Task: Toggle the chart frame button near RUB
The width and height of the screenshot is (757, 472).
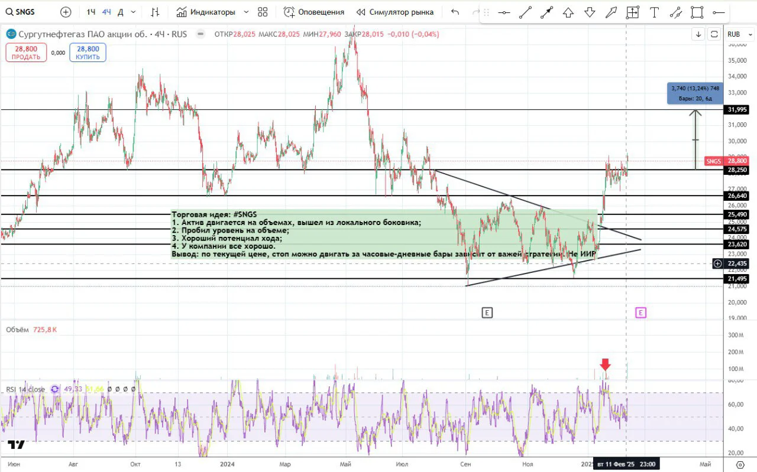Action: [714, 34]
